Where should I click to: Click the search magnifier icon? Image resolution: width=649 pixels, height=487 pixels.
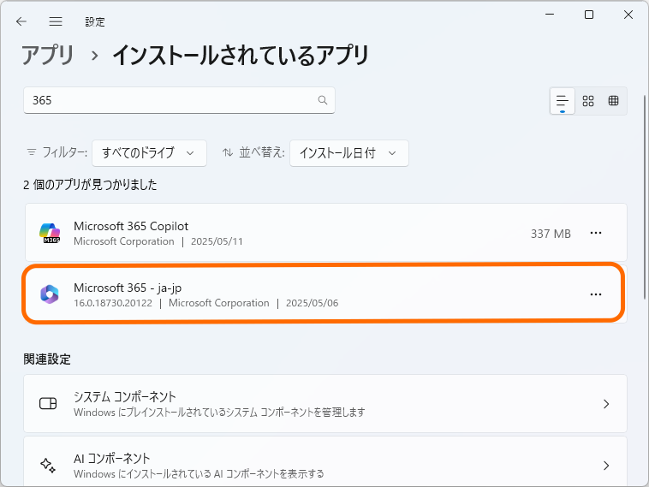(323, 100)
